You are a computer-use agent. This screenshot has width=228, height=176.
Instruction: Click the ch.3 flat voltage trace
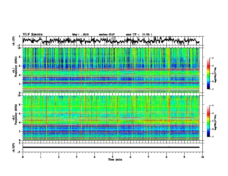111,147
